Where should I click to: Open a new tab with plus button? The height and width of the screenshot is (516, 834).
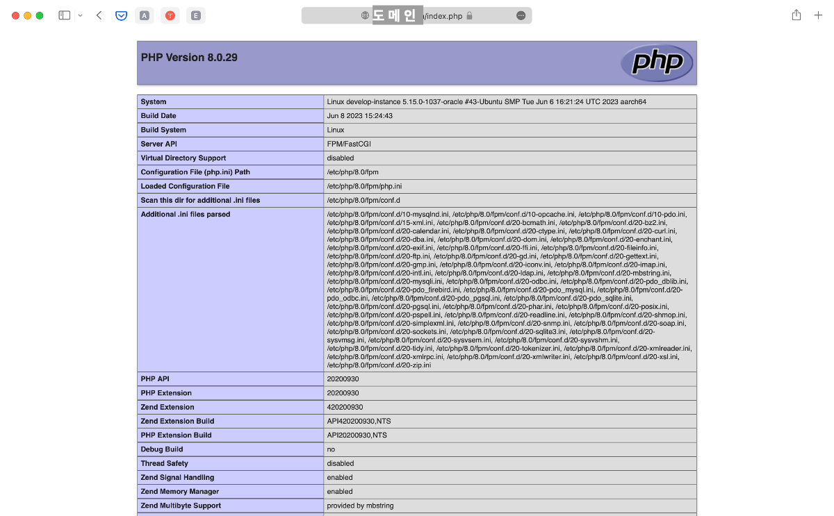tap(818, 15)
